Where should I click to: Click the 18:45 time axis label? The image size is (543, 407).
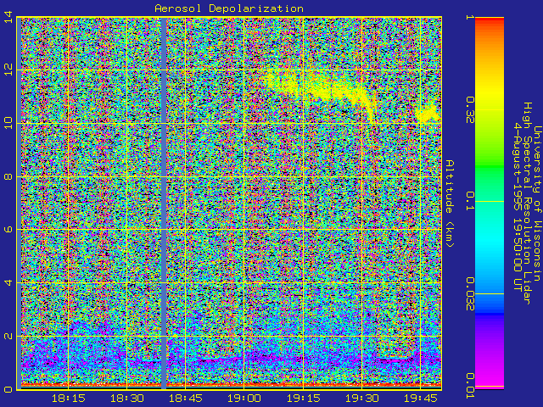tap(186, 399)
